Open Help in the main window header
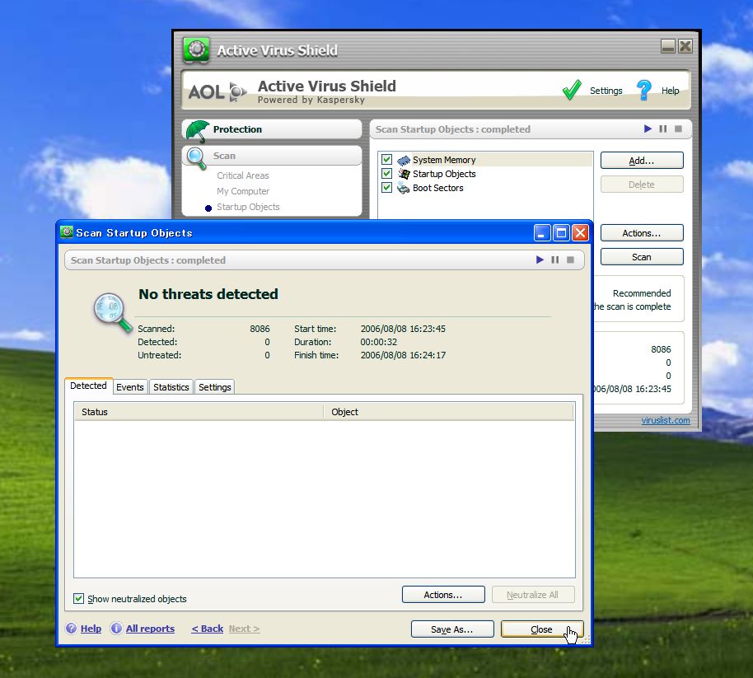The height and width of the screenshot is (678, 753). [671, 91]
